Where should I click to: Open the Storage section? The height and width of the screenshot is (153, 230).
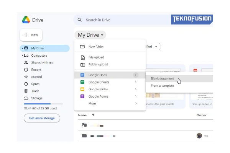tap(37, 98)
